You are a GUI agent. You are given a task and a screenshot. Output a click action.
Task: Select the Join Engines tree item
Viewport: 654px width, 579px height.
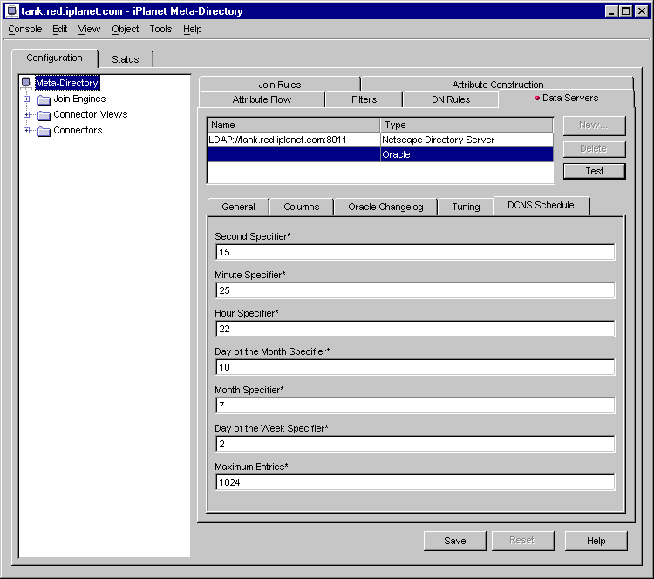pyautogui.click(x=79, y=99)
